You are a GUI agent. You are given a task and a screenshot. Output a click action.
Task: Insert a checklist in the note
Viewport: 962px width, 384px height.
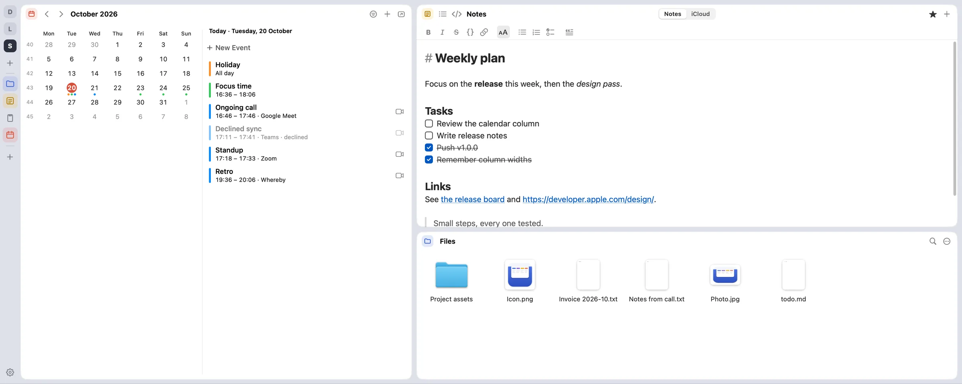[550, 32]
